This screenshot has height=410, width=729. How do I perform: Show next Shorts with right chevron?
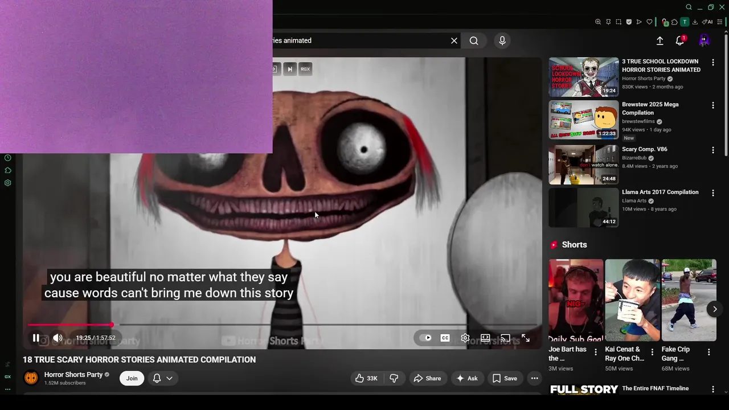click(x=715, y=309)
